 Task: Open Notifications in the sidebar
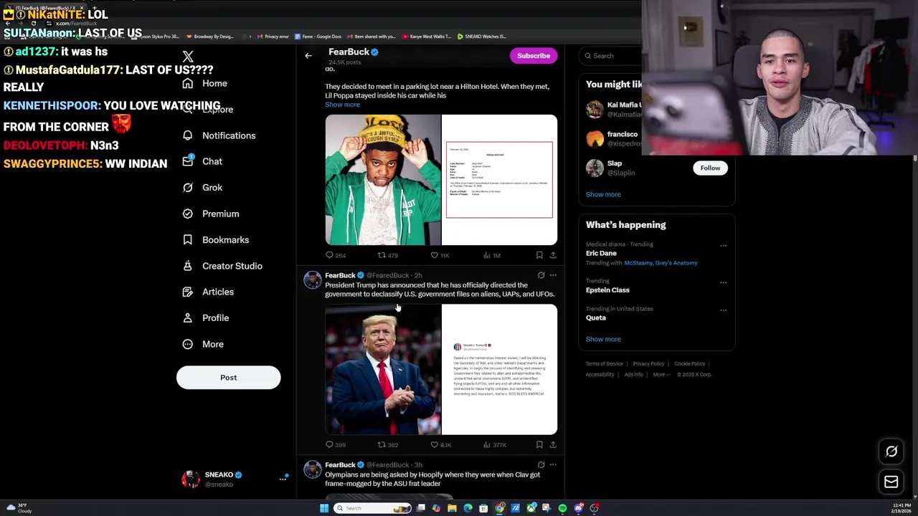(x=219, y=135)
